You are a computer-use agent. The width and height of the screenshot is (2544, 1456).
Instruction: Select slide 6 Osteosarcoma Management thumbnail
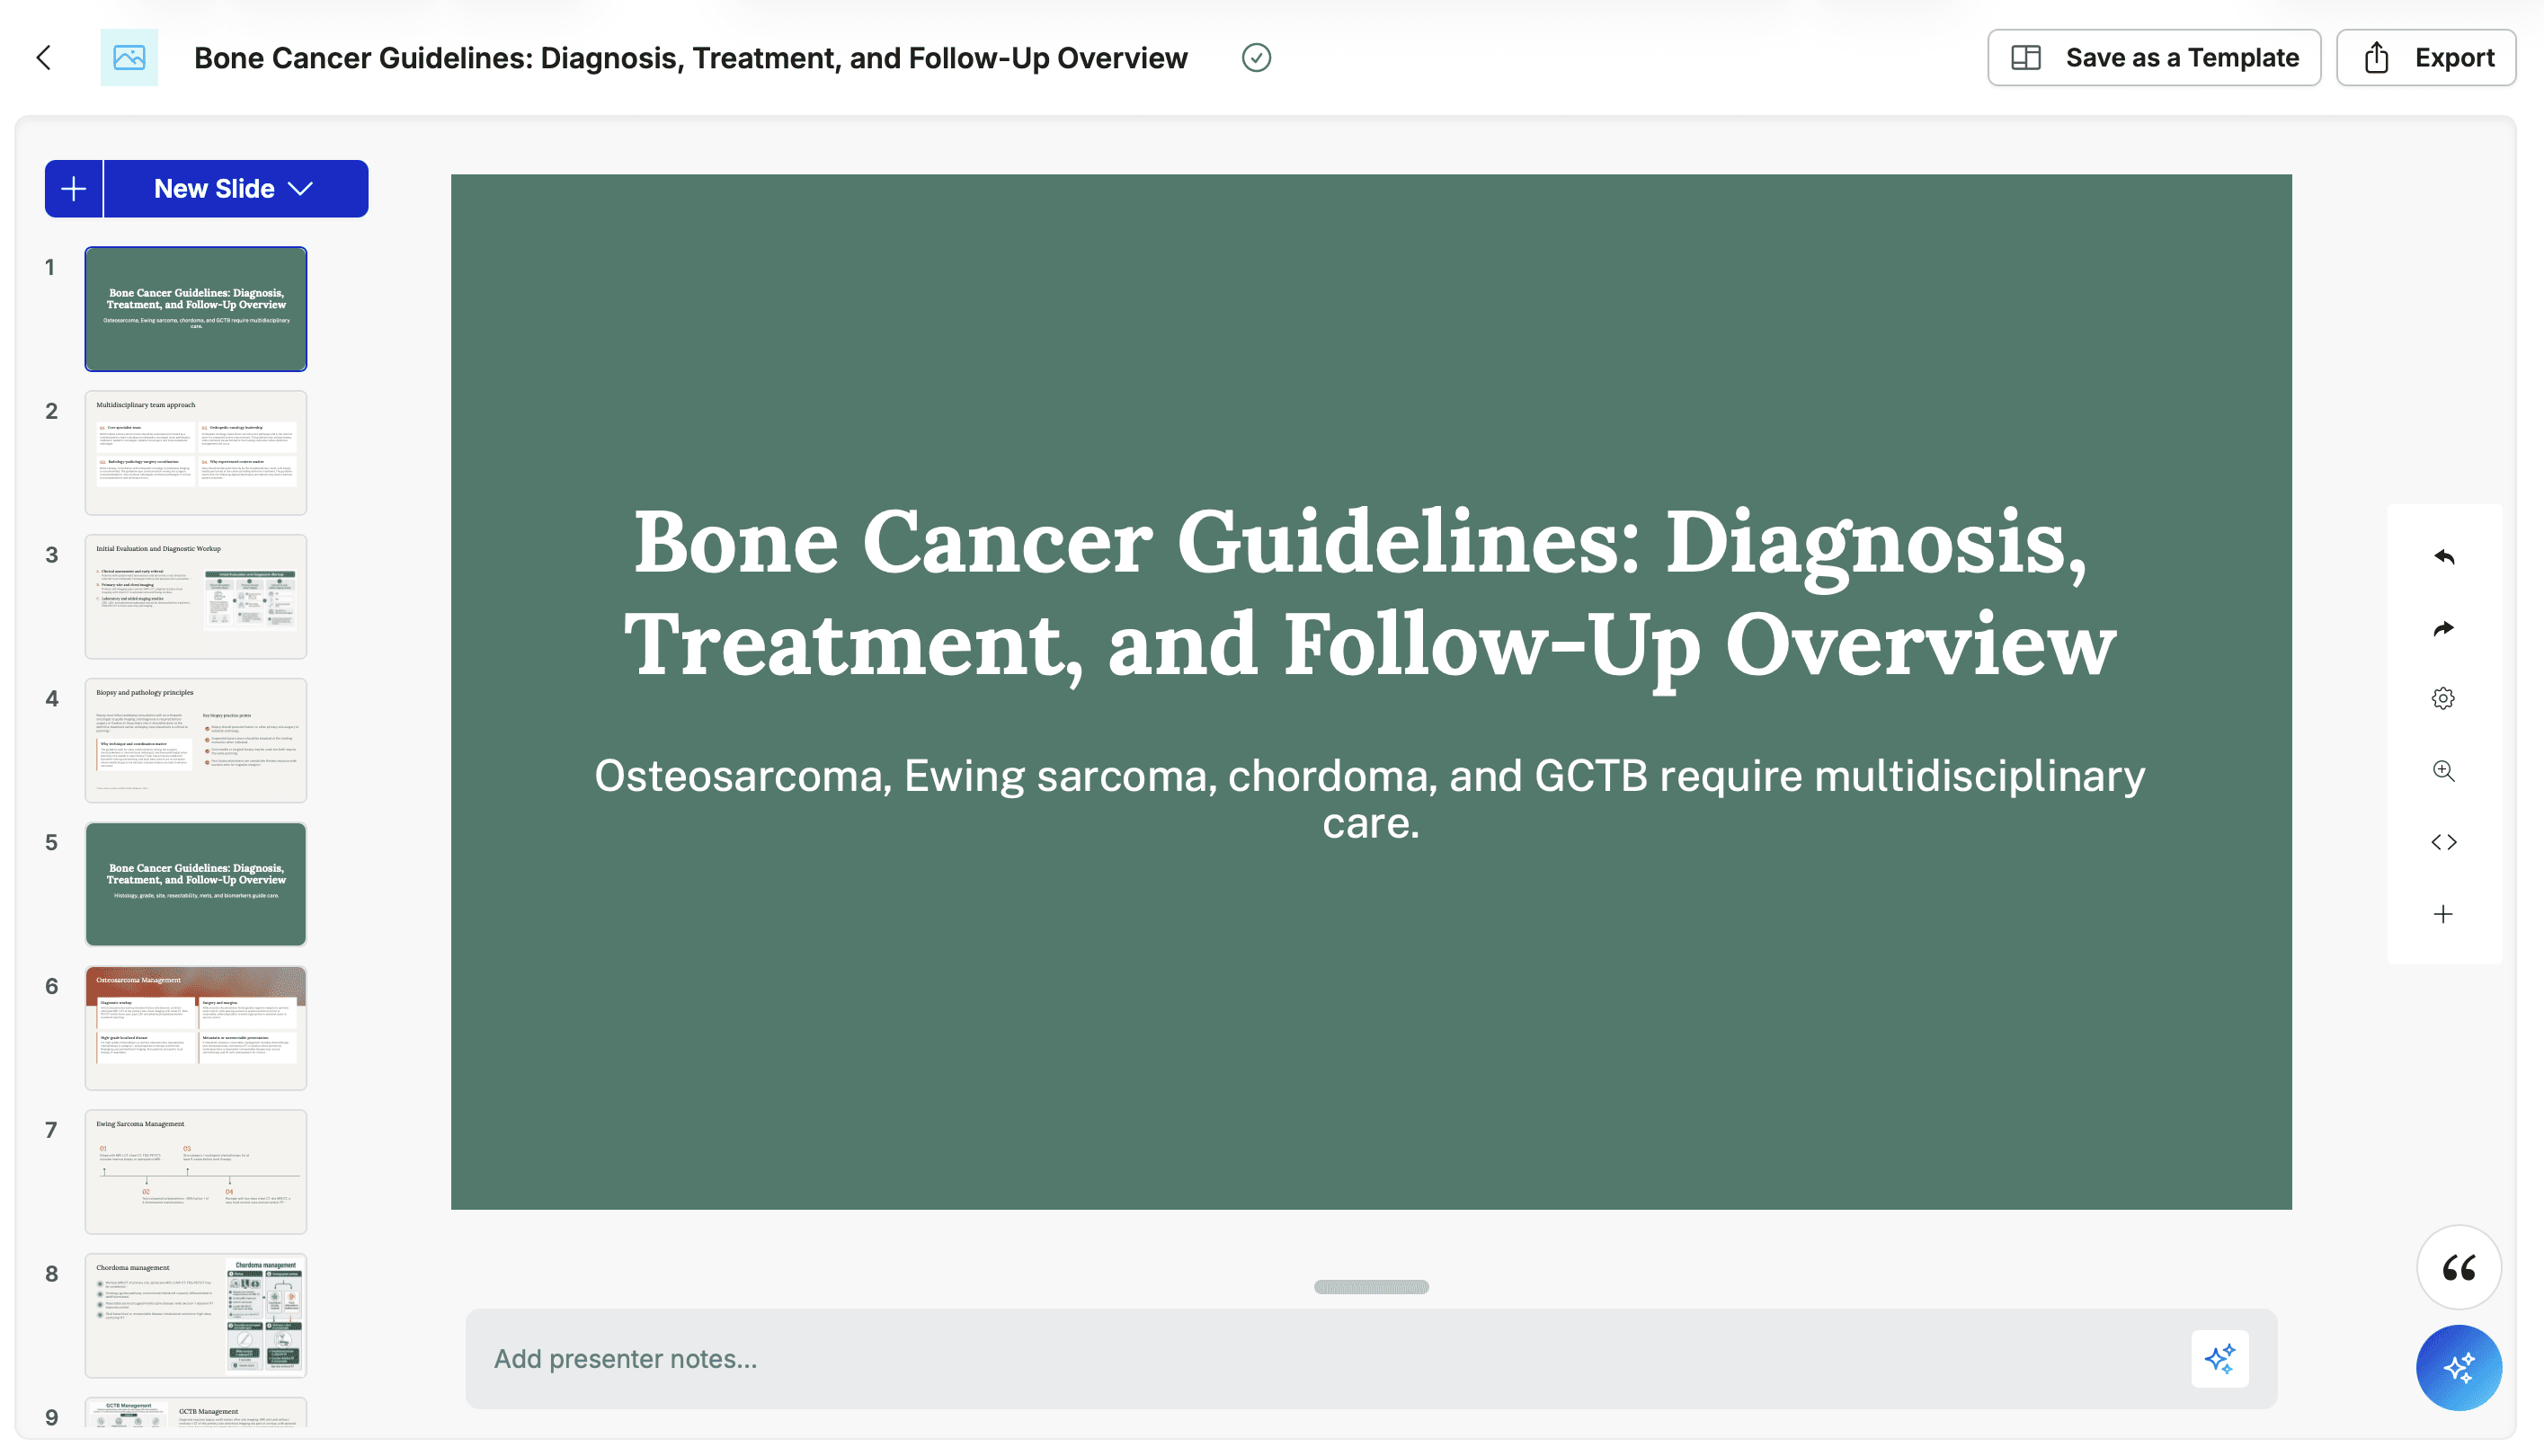pos(196,1028)
